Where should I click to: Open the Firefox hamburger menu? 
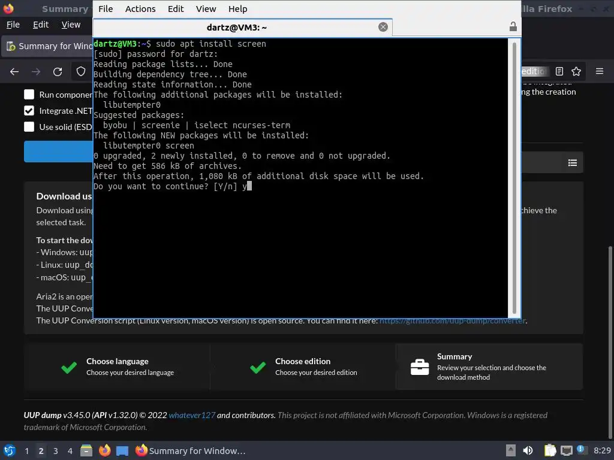600,71
